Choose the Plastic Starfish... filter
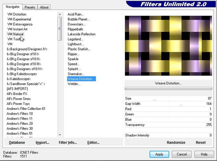217x161 pixels. [x=79, y=49]
